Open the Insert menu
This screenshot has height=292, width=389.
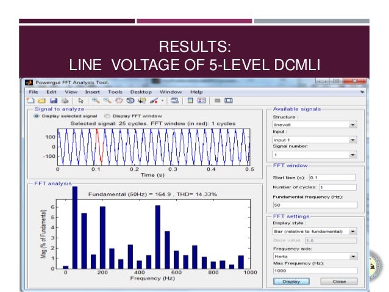93,92
